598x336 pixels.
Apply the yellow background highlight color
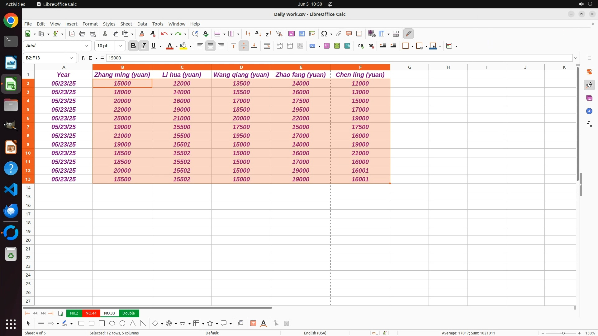pos(183,46)
